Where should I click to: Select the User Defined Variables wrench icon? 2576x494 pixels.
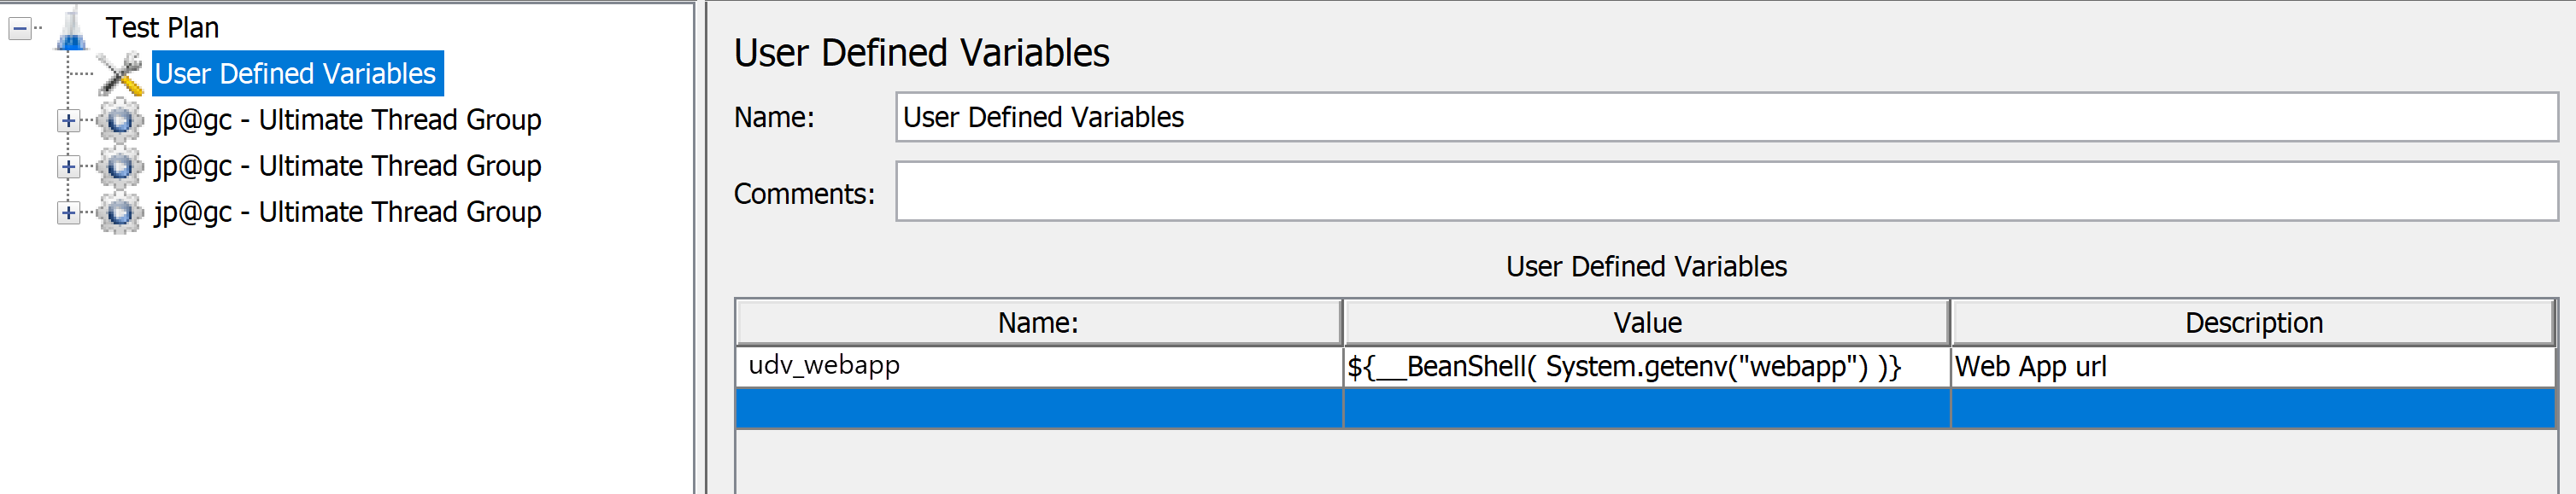tap(120, 72)
